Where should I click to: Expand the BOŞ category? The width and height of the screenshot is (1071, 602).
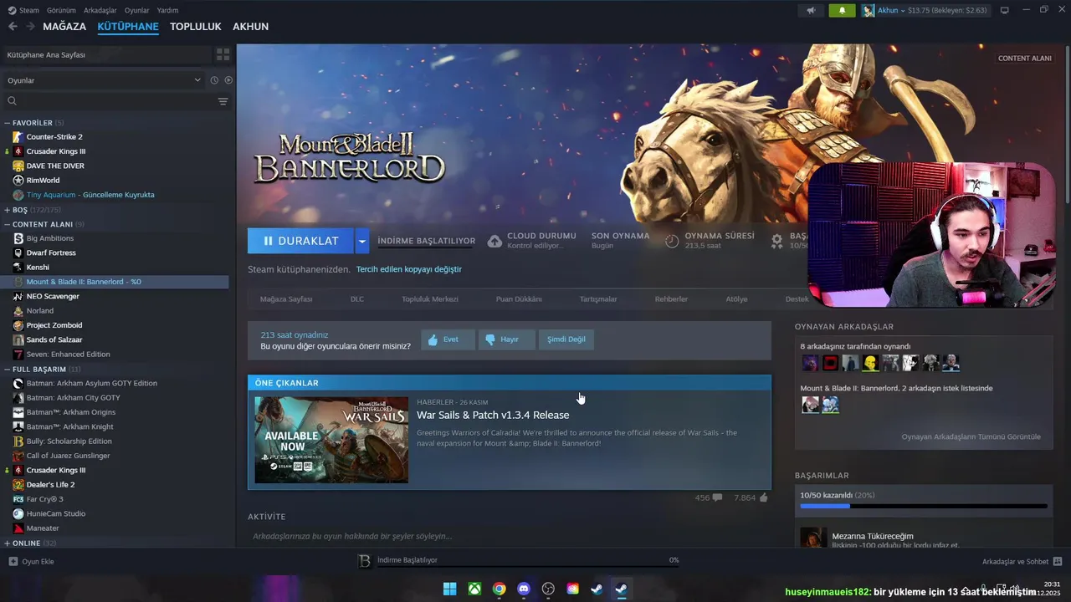(x=8, y=210)
